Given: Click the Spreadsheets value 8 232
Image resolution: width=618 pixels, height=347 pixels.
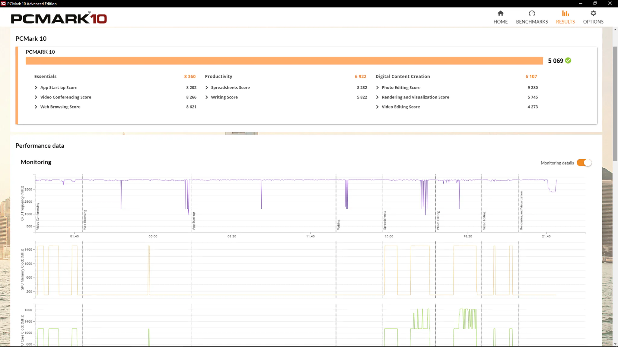Looking at the screenshot, I should tap(362, 88).
